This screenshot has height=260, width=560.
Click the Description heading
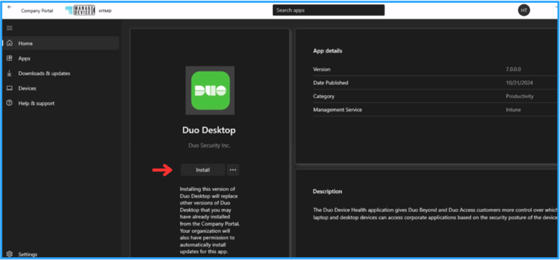point(328,191)
